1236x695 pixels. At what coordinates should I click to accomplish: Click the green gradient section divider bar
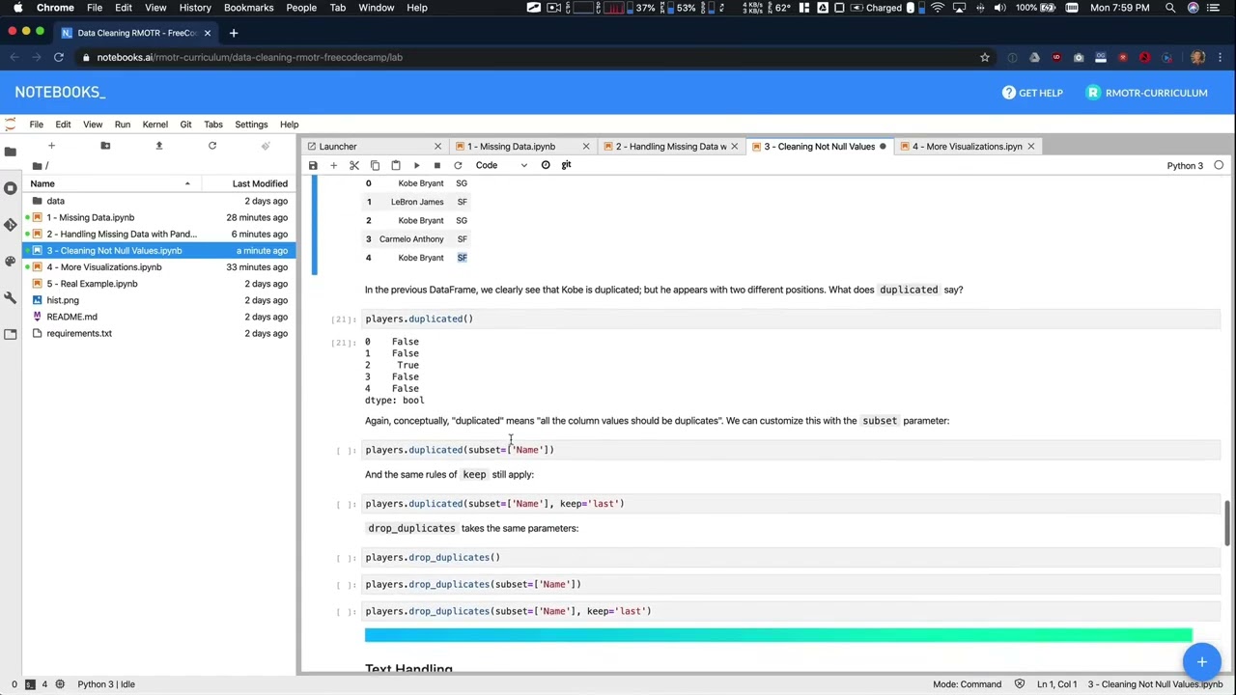tap(778, 634)
